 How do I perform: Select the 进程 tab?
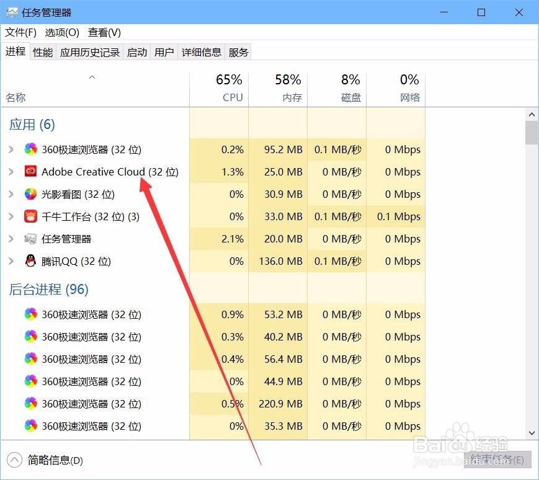point(16,51)
